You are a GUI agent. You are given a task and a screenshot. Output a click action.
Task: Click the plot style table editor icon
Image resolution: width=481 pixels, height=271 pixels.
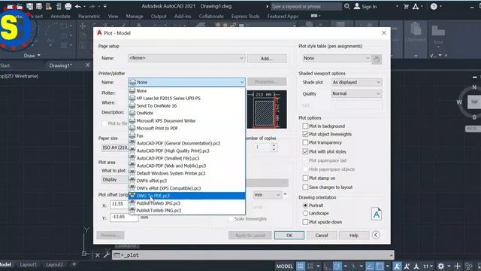[377, 59]
